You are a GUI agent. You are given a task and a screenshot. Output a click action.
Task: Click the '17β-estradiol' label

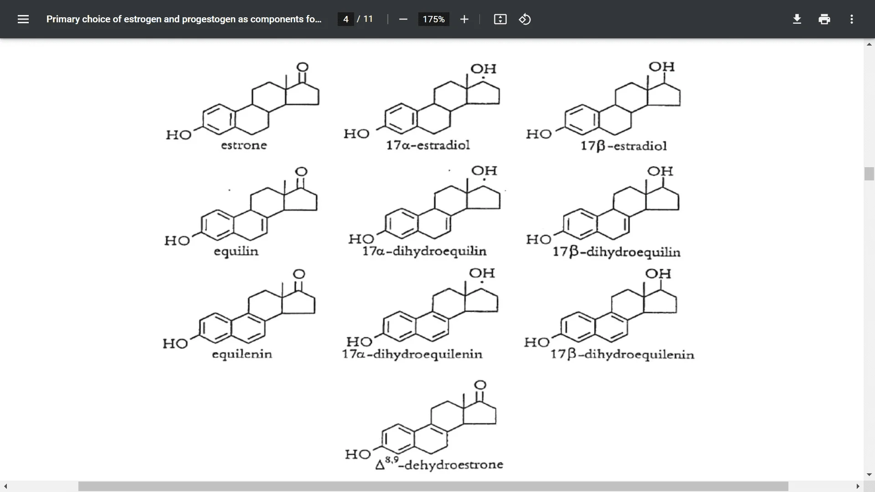(623, 146)
